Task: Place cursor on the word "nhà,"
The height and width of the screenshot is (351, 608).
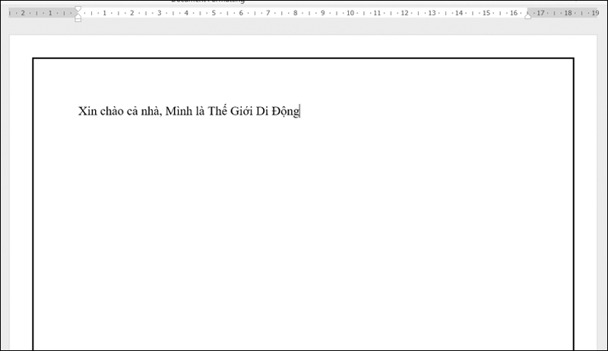Action: click(151, 111)
